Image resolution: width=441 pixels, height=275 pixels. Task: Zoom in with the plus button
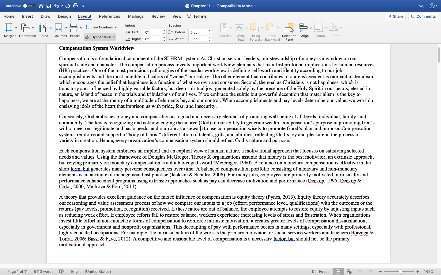coord(417,271)
